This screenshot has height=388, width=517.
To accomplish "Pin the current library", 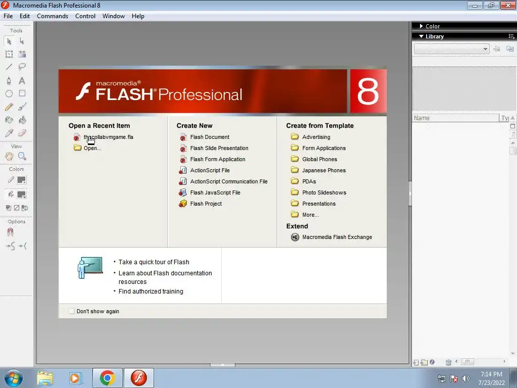I will (x=497, y=49).
